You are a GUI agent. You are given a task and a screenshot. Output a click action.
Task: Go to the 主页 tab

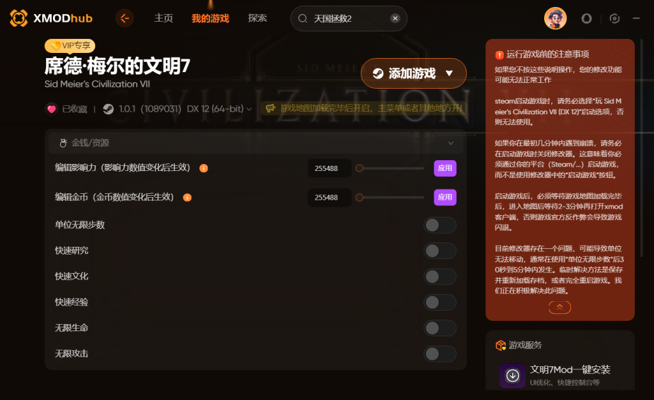[163, 19]
